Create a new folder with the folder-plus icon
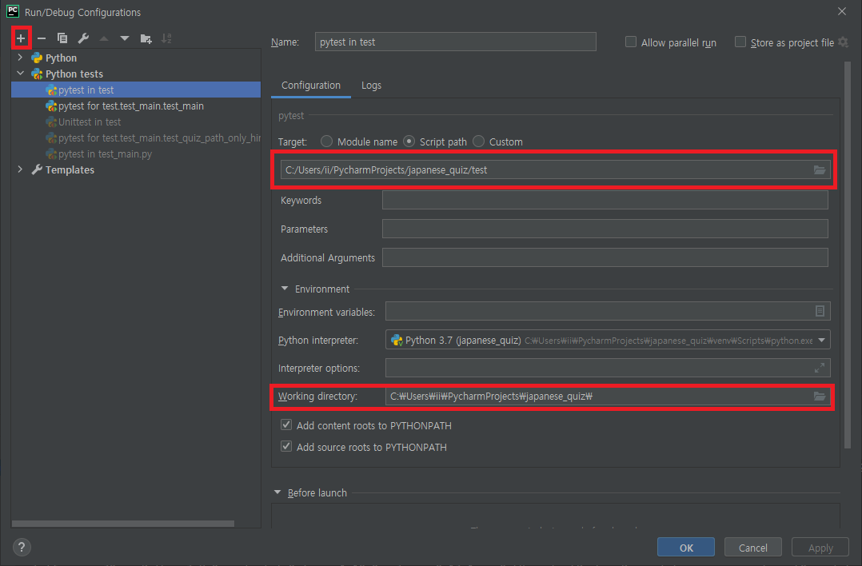This screenshot has height=566, width=862. tap(146, 38)
